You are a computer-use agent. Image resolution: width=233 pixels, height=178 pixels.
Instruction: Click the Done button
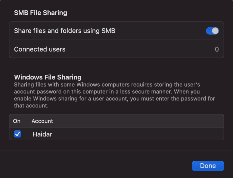coord(208,166)
